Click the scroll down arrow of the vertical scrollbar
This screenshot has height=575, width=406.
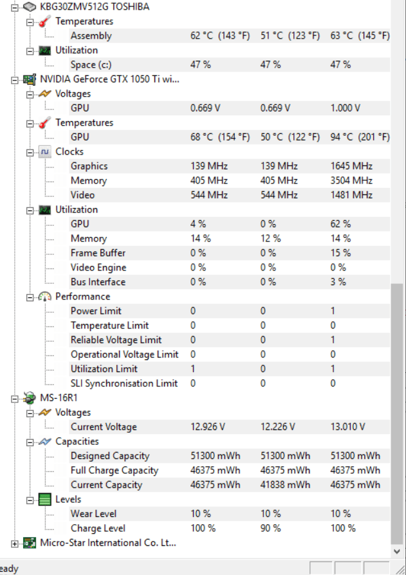pyautogui.click(x=397, y=551)
